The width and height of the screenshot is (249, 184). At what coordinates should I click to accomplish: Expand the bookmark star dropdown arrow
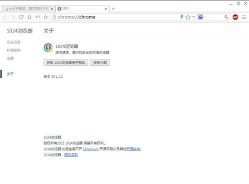194,17
